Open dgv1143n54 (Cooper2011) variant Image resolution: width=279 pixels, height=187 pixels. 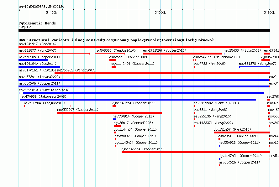pyautogui.click(x=134, y=103)
